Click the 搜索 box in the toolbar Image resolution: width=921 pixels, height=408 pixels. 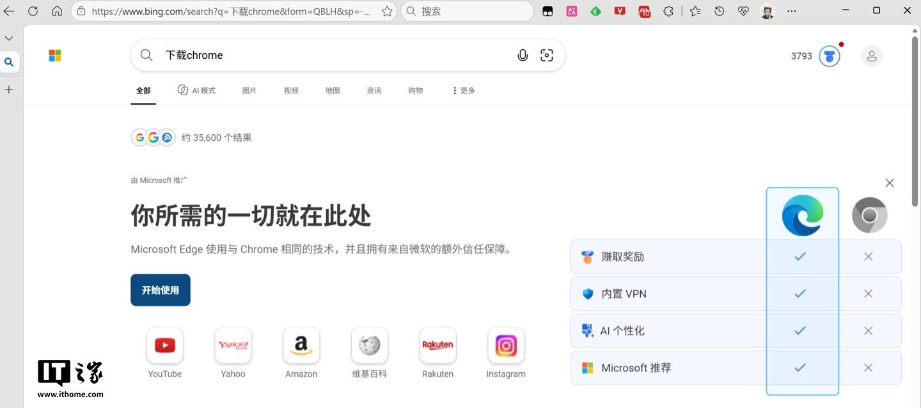coord(468,11)
